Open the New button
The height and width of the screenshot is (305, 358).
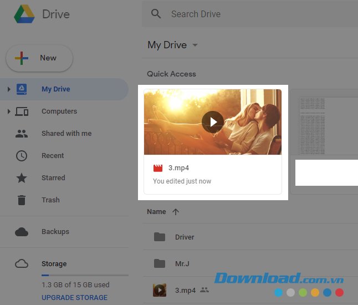(39, 58)
